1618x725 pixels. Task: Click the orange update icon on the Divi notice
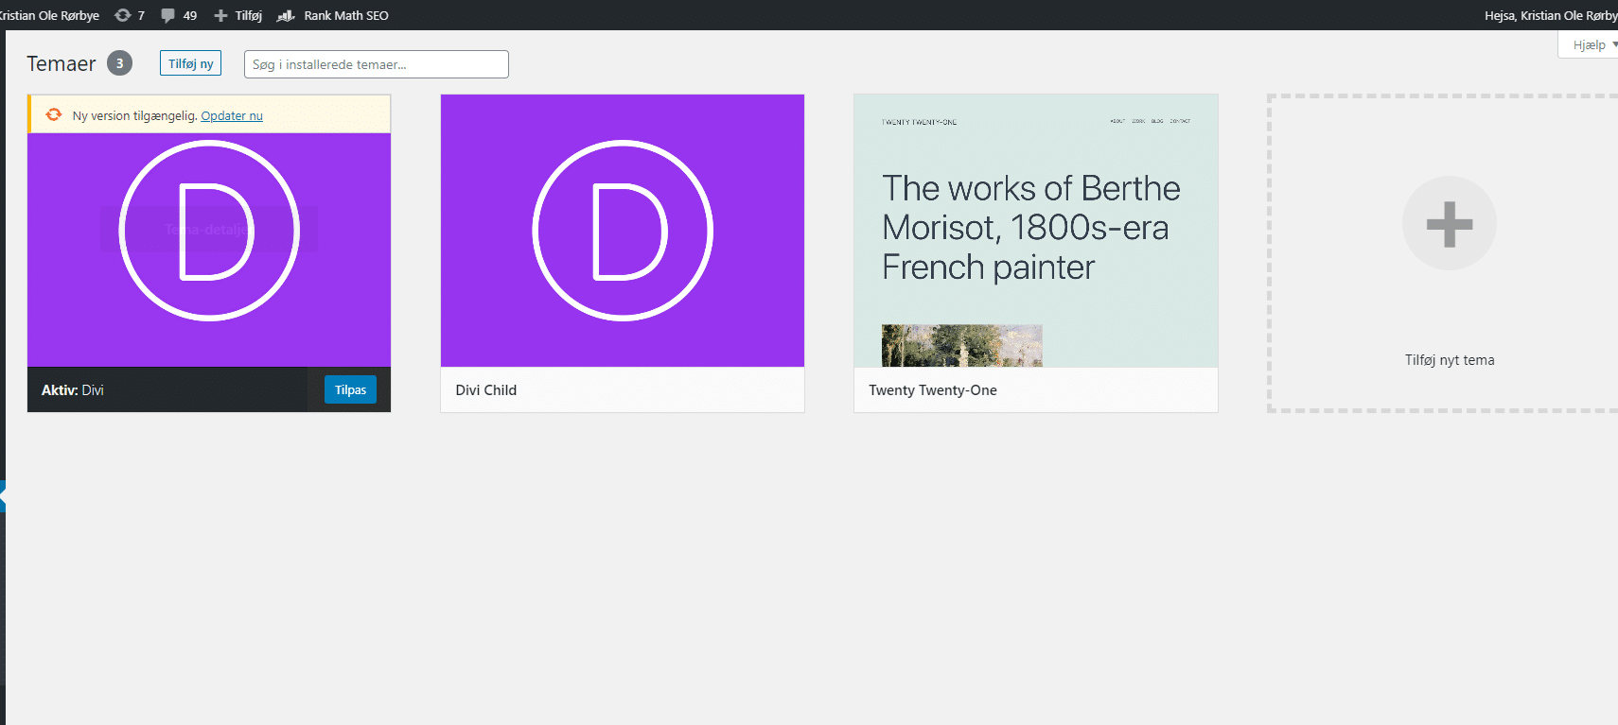(x=54, y=114)
